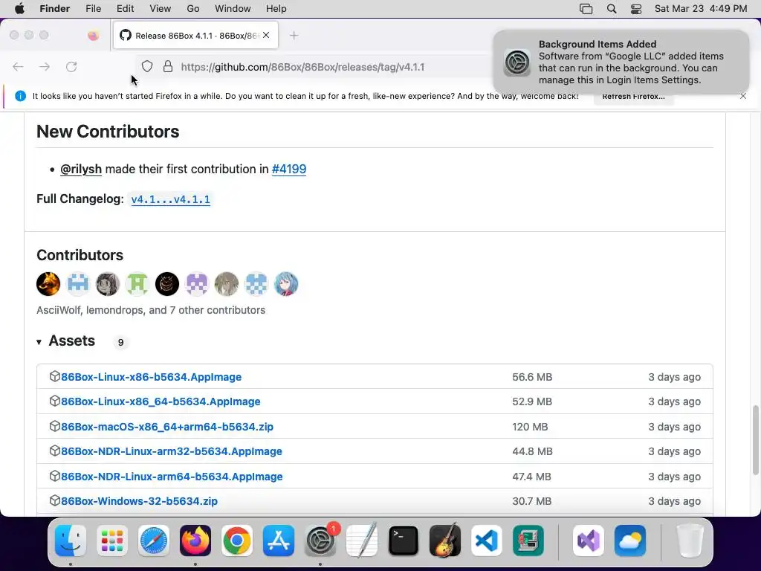Click the github.com URL address field

click(x=302, y=67)
